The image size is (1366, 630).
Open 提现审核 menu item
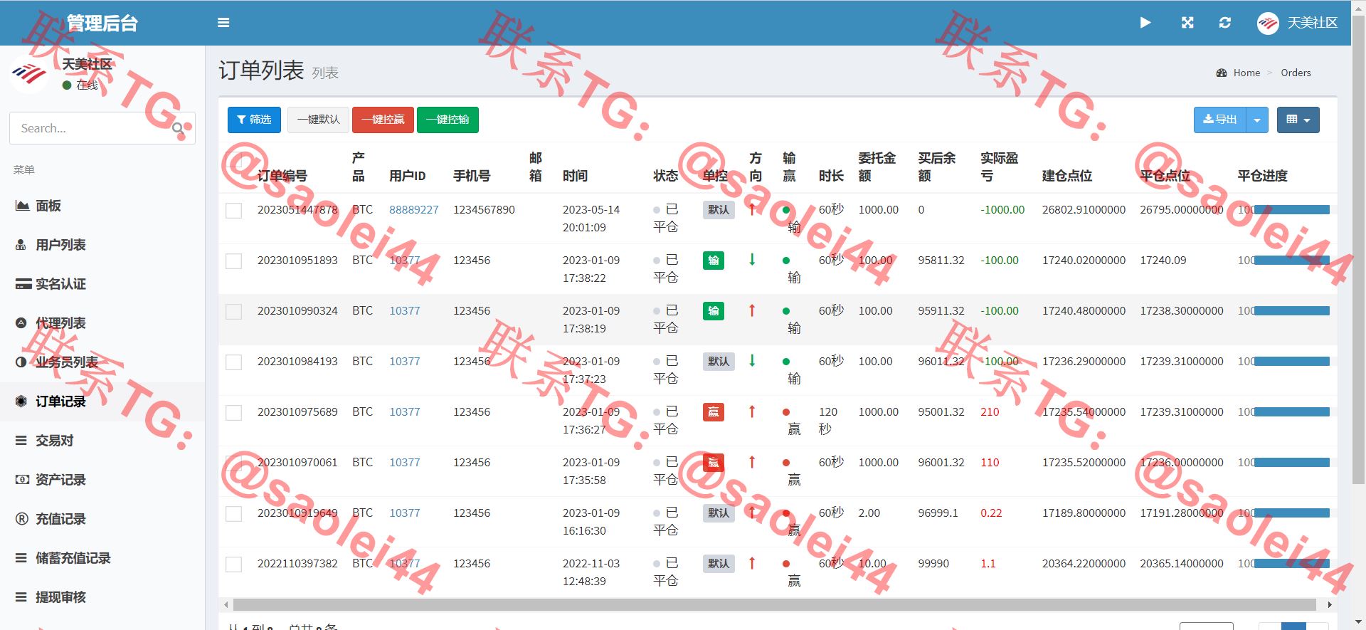coord(102,597)
